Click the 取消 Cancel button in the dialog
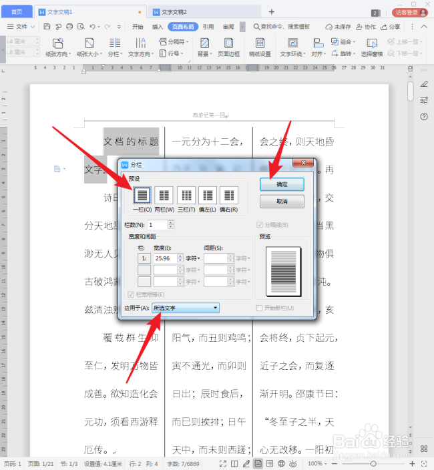 (x=282, y=202)
